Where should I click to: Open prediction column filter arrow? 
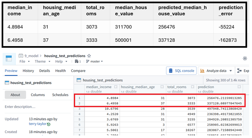(239, 87)
